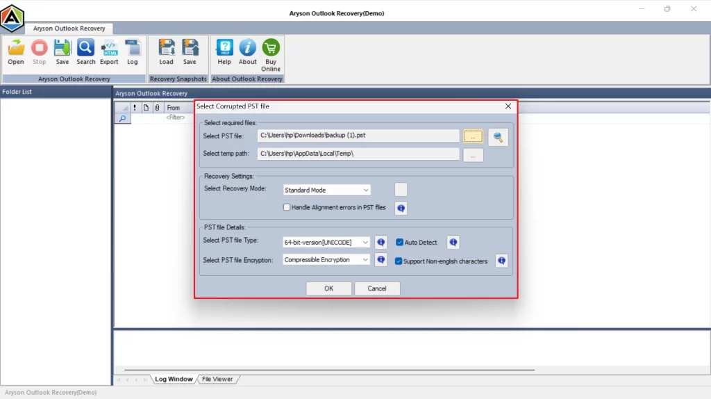Click info icon beside PST file Encryption dropdown
The width and height of the screenshot is (711, 399).
point(381,260)
